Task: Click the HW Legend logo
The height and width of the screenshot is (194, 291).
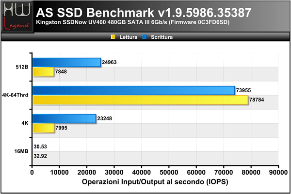Action: point(17,16)
